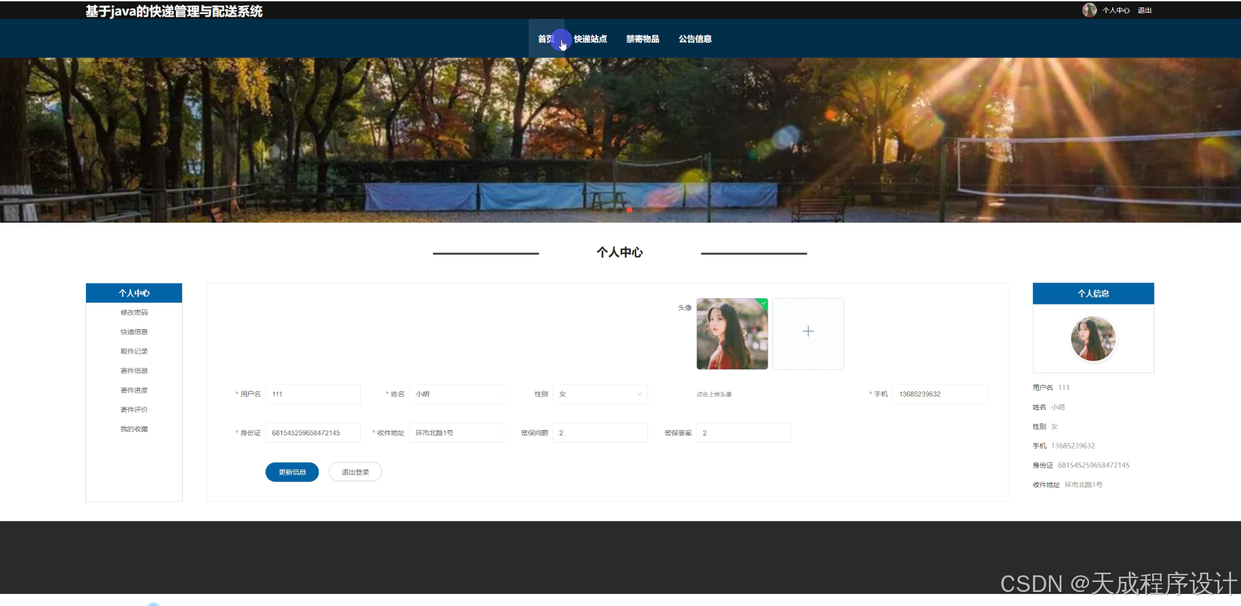Open the 公告信息 navigation item

694,39
